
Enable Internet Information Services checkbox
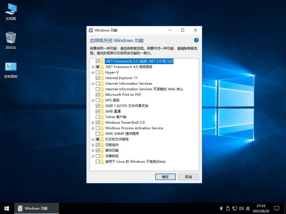coord(97,84)
